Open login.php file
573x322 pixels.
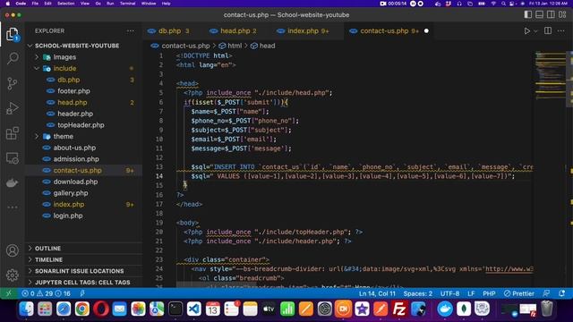coord(68,216)
